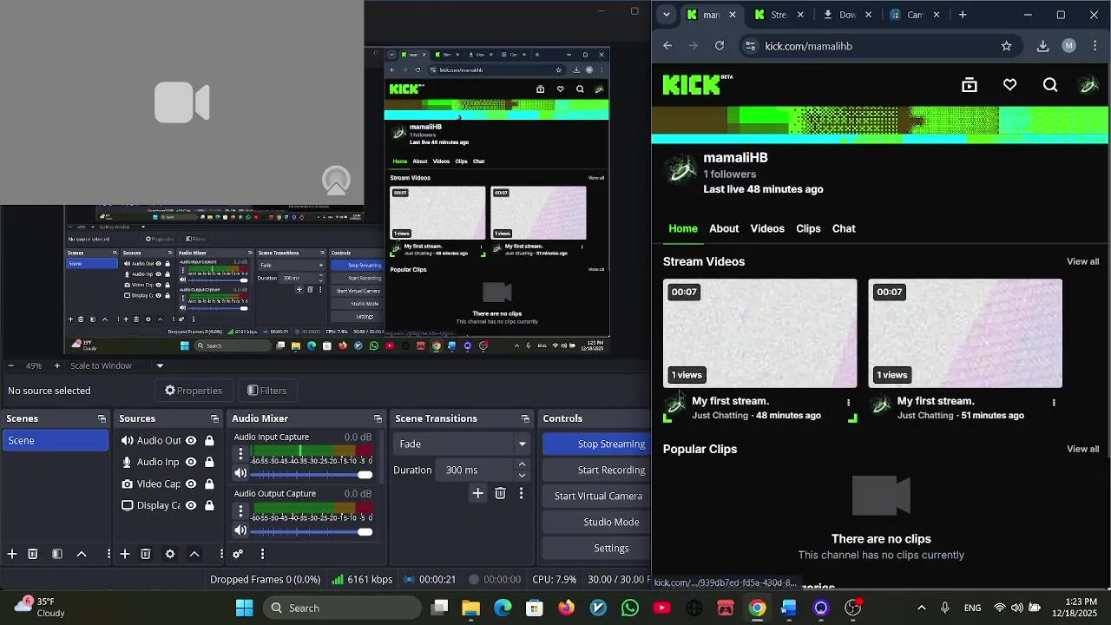Move scene up with arrow icon
1111x625 pixels.
tap(82, 554)
